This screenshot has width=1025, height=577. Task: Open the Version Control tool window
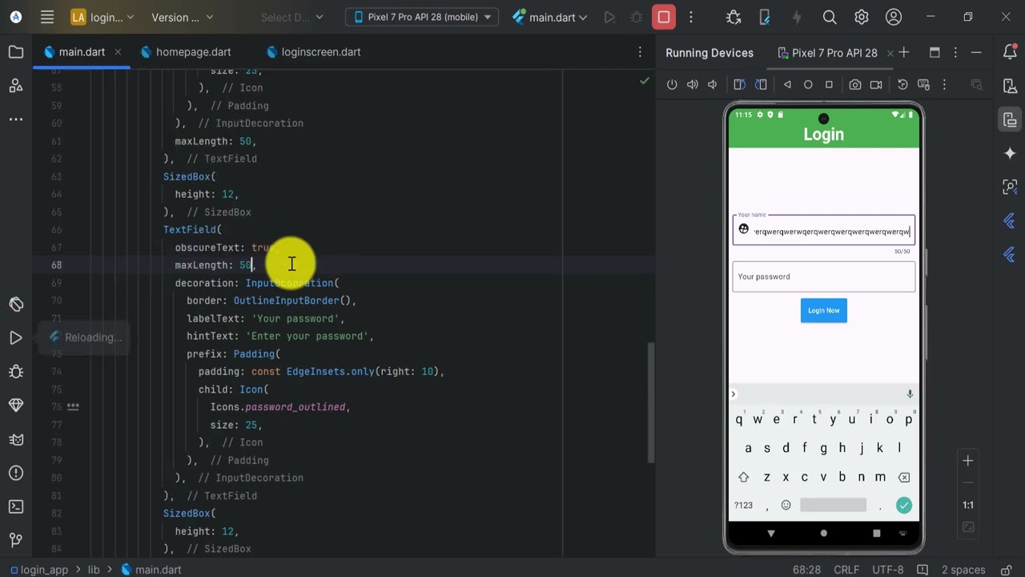click(x=16, y=540)
